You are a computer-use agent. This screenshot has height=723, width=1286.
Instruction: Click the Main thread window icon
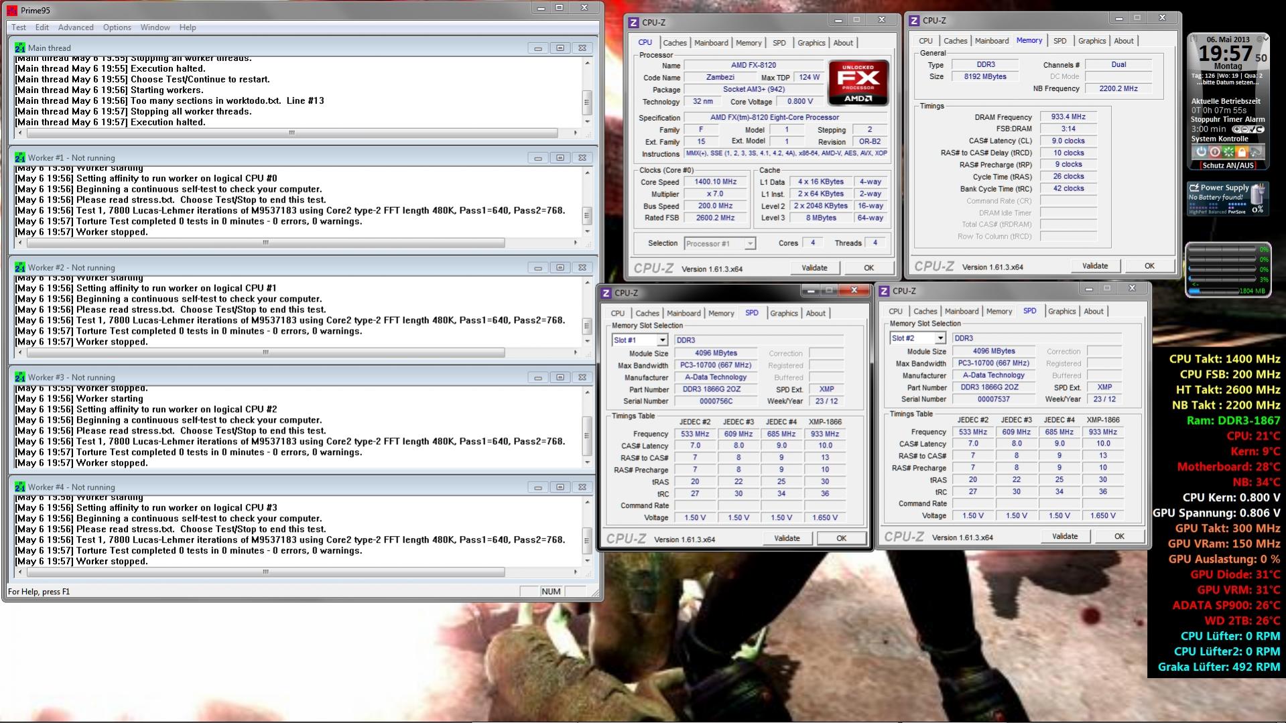tap(20, 48)
